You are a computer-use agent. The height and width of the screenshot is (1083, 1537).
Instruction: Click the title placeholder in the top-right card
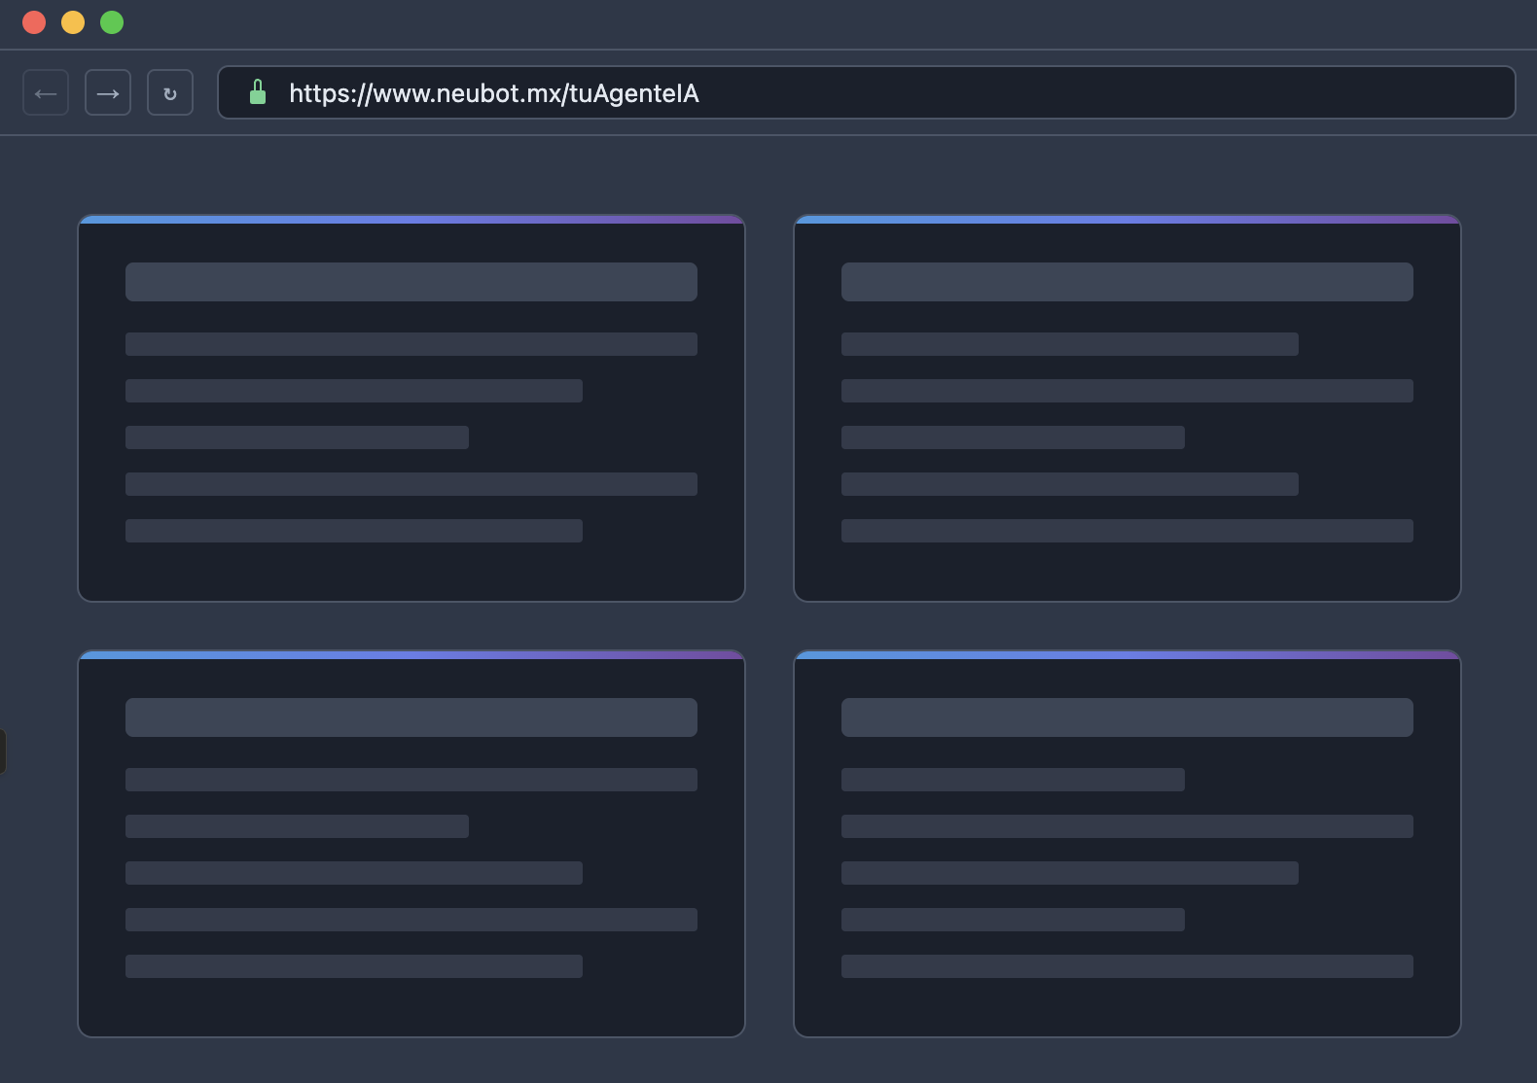1127,282
